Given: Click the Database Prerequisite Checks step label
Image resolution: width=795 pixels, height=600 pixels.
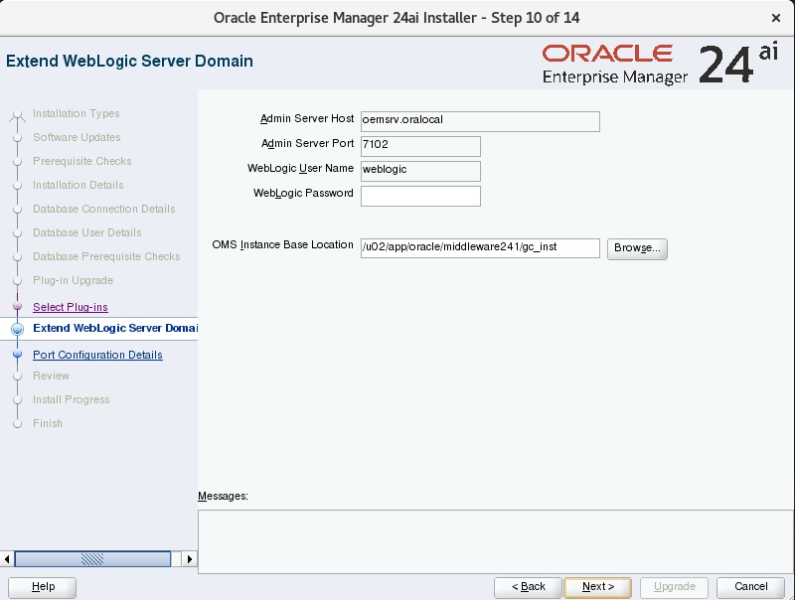Looking at the screenshot, I should (x=106, y=256).
